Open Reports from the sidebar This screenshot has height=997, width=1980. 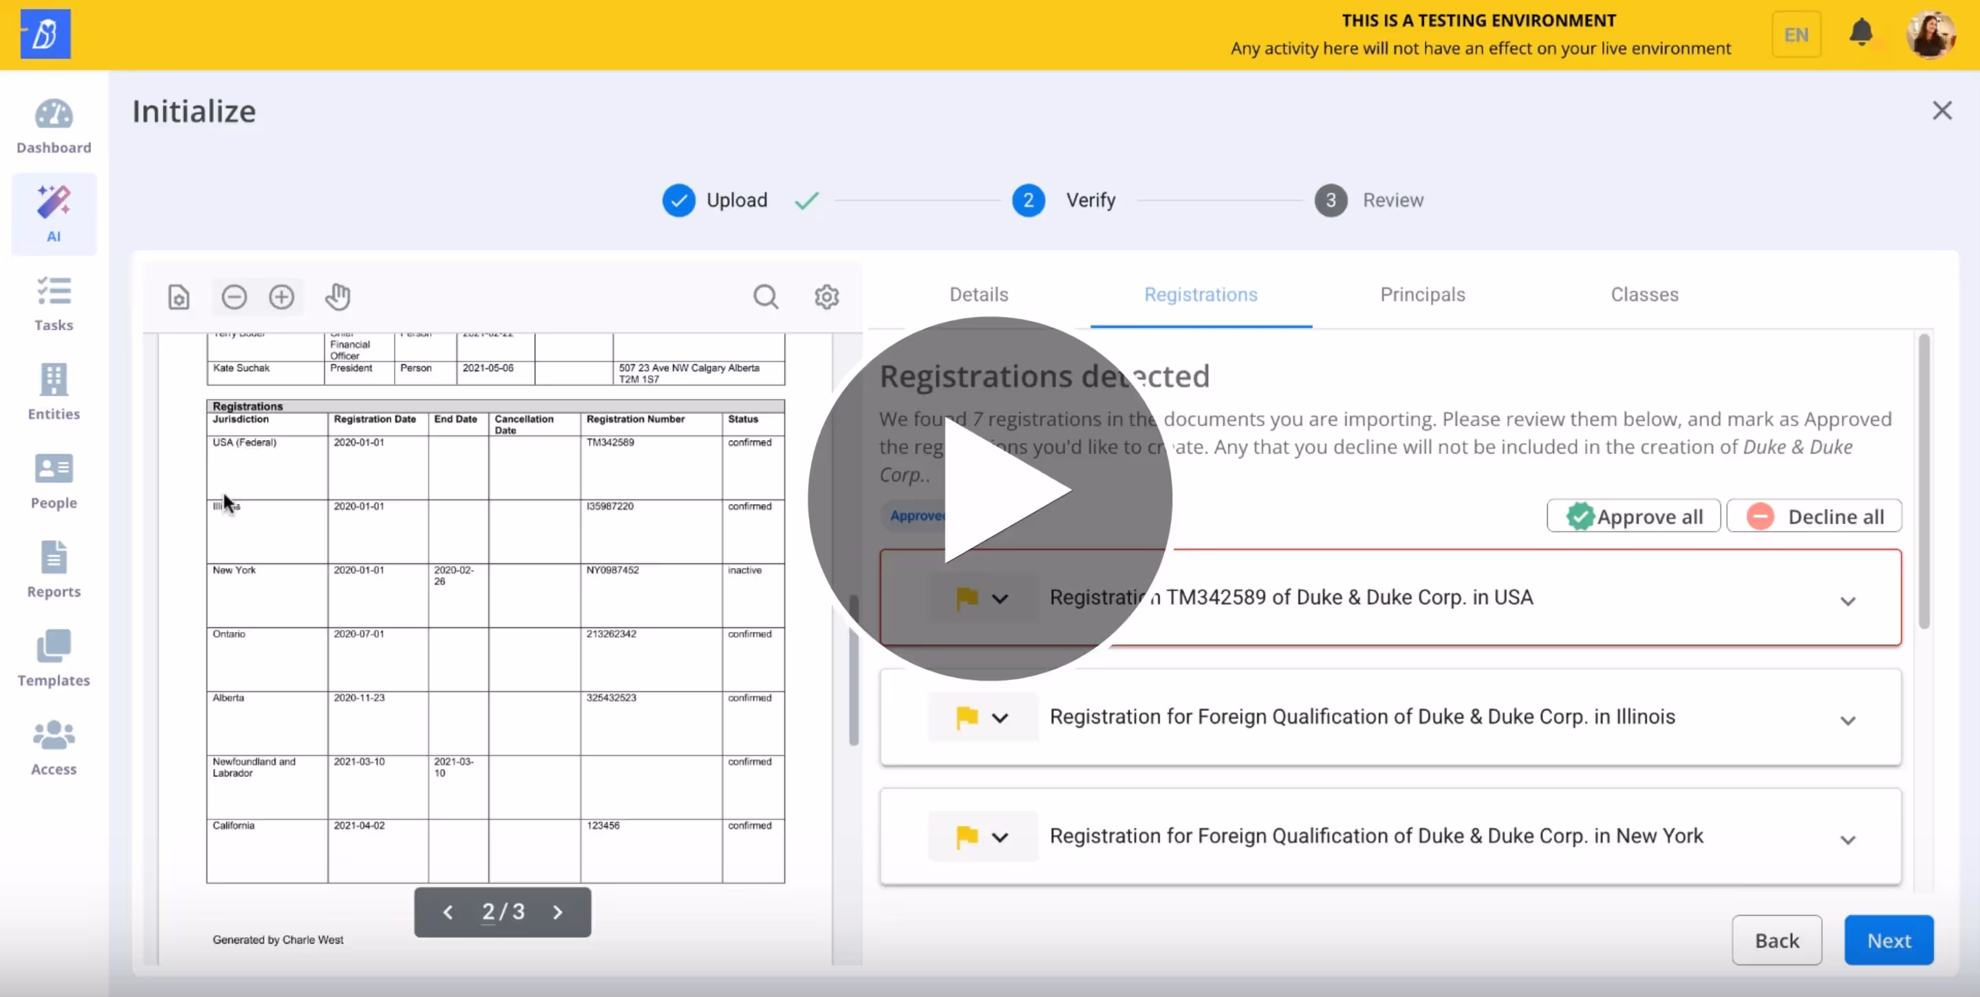tap(54, 570)
